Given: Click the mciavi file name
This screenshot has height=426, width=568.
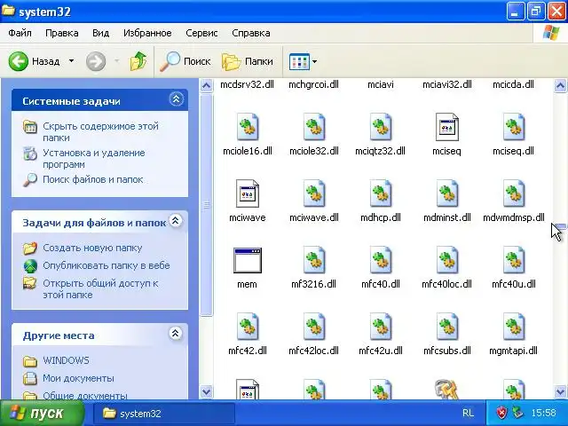Looking at the screenshot, I should (x=381, y=84).
